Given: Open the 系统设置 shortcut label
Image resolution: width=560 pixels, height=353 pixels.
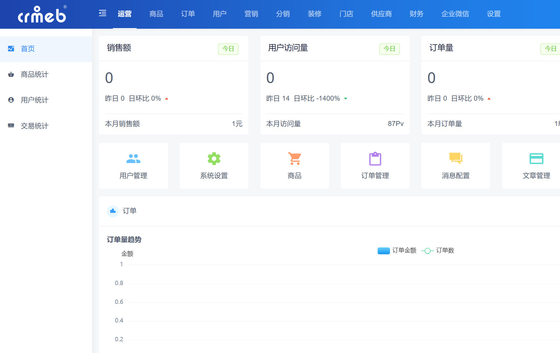Looking at the screenshot, I should [214, 176].
